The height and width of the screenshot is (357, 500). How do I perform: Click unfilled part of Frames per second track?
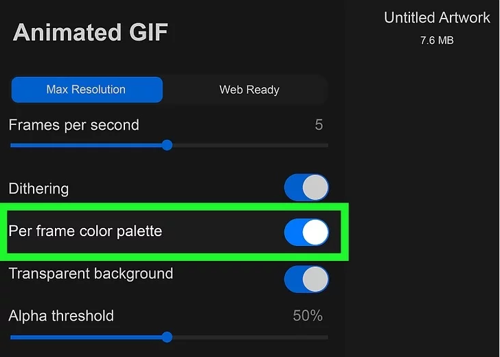(247, 146)
